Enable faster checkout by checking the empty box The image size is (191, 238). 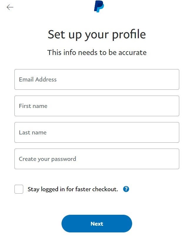coord(19,189)
